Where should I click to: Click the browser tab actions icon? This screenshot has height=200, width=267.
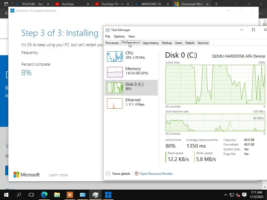(x=6, y=4)
